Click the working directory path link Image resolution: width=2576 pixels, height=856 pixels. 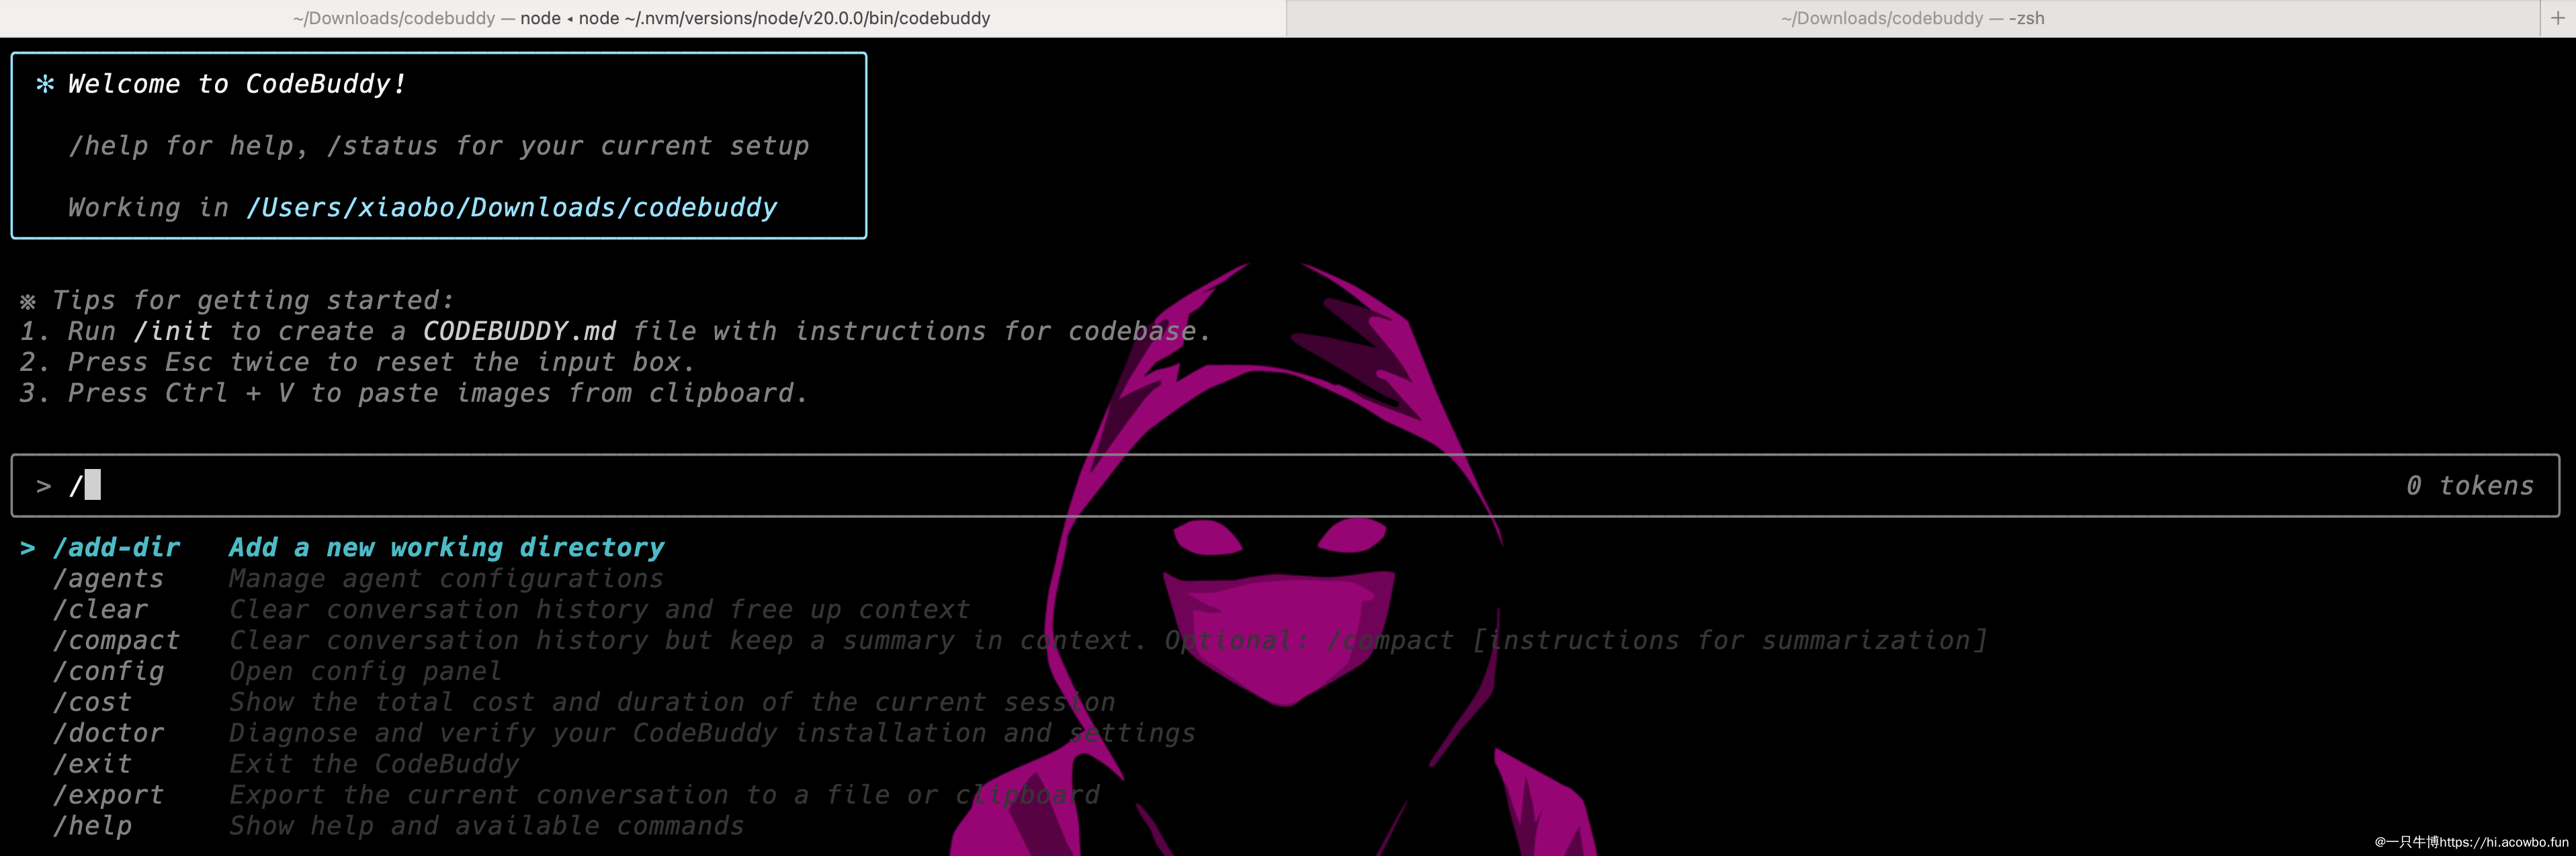[511, 207]
